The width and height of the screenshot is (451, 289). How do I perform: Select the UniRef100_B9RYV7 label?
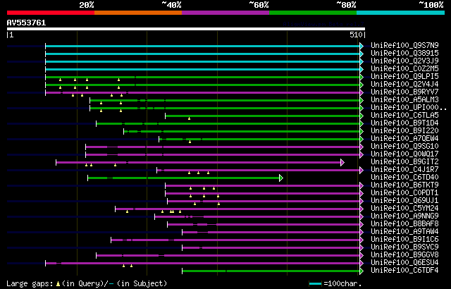point(404,92)
